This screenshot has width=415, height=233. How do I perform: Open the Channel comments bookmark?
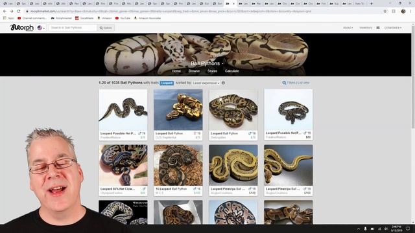click(x=32, y=18)
